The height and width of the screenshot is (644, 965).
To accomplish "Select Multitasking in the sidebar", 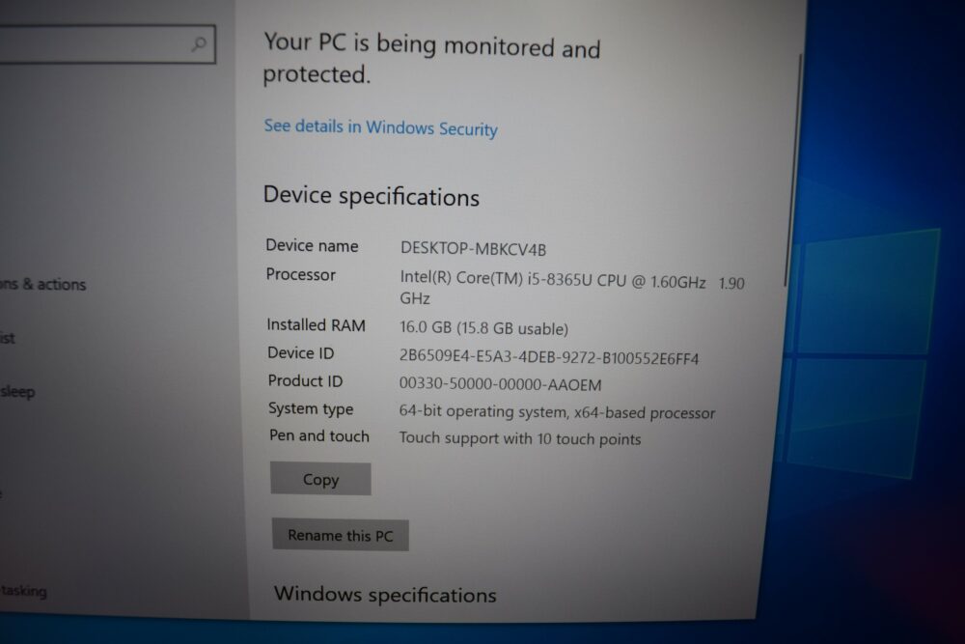I will pyautogui.click(x=23, y=591).
